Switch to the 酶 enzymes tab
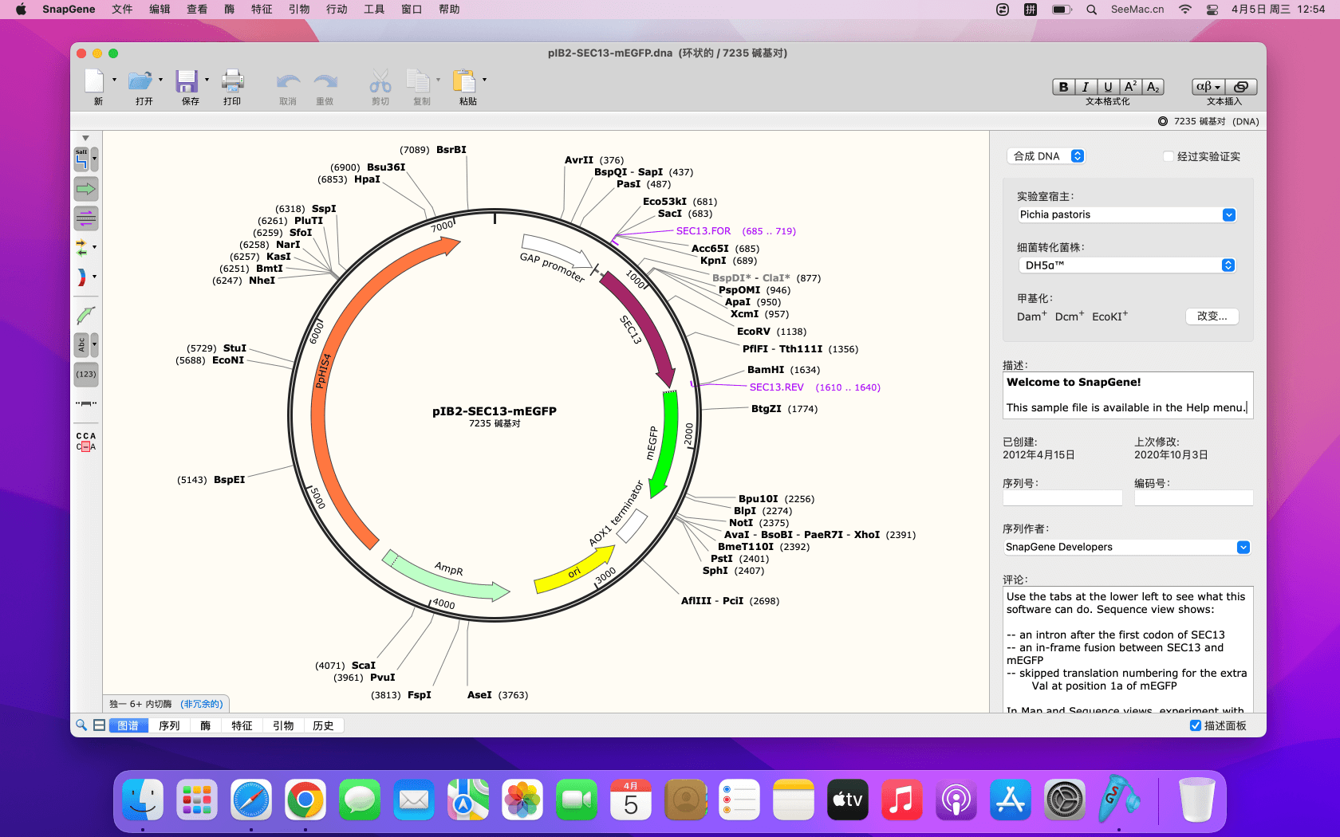Screen dimensions: 1340x837 tap(206, 725)
